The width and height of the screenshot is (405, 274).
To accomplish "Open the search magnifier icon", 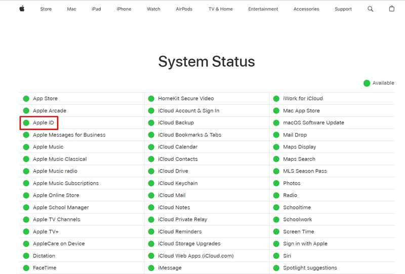I will [x=371, y=9].
